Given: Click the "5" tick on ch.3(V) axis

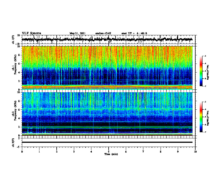Looking at the screenshot, I should pyautogui.click(x=19, y=138).
